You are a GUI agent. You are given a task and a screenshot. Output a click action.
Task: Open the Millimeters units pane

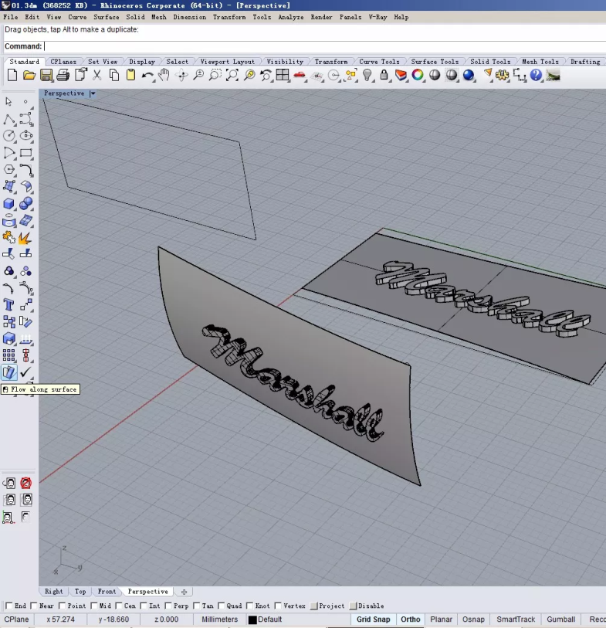[220, 620]
